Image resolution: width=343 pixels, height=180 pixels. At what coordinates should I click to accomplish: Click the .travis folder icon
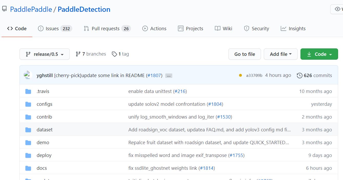coord(28,91)
